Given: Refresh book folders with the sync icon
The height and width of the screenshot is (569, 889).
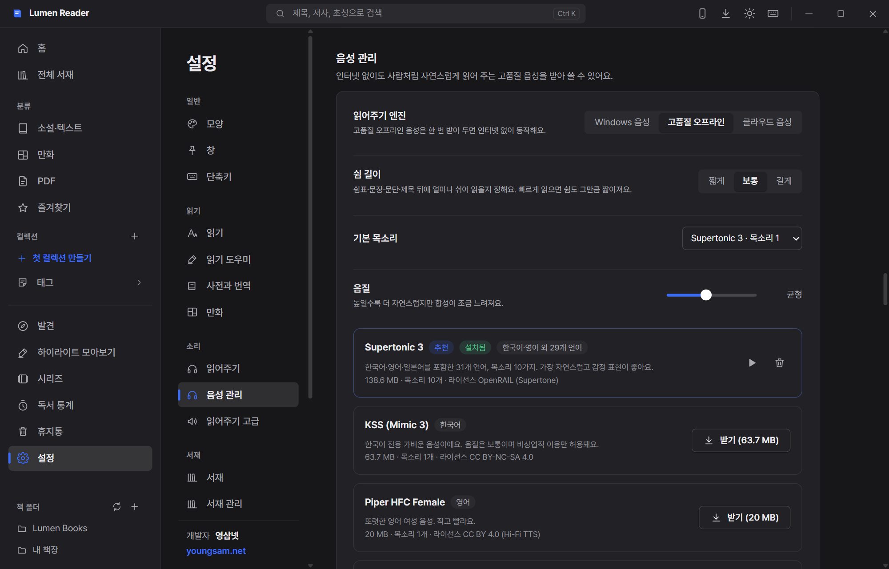Looking at the screenshot, I should tap(117, 507).
